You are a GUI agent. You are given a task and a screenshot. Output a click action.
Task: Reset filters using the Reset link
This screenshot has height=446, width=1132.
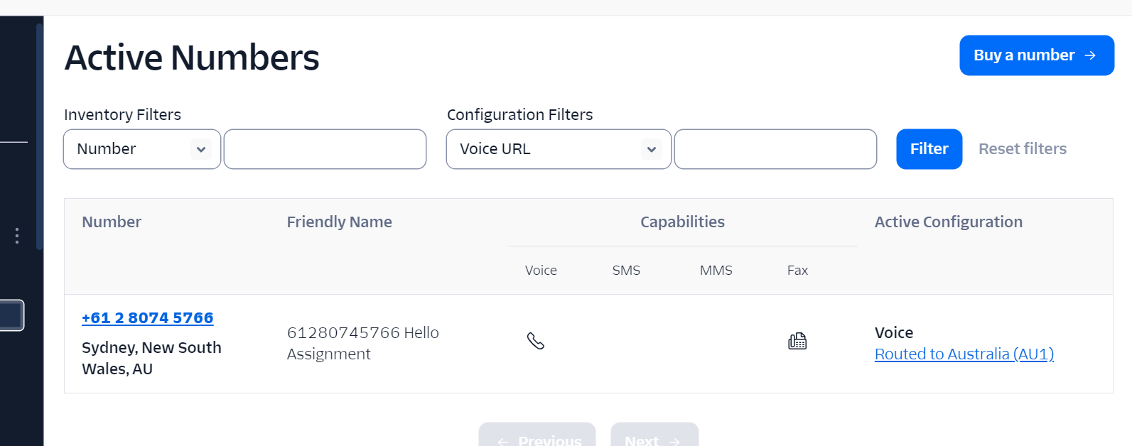tap(1022, 149)
